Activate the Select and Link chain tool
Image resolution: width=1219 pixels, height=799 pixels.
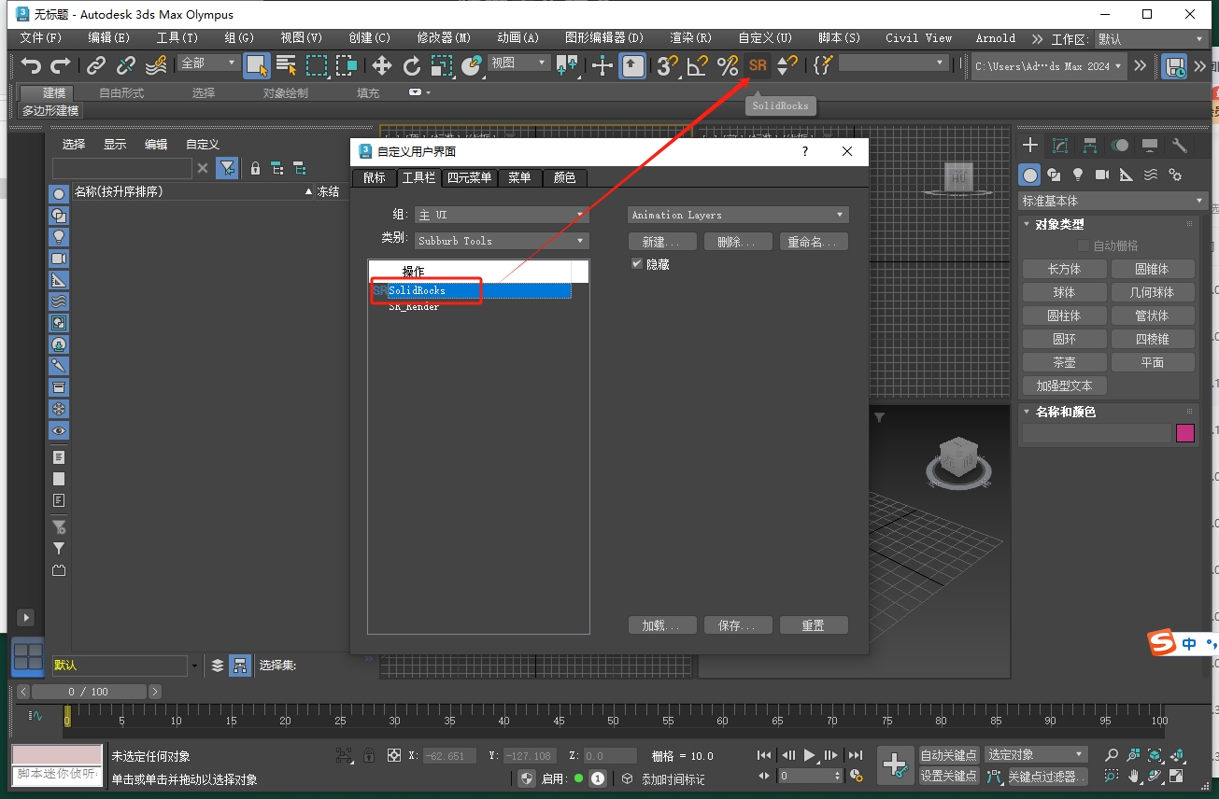[x=96, y=65]
